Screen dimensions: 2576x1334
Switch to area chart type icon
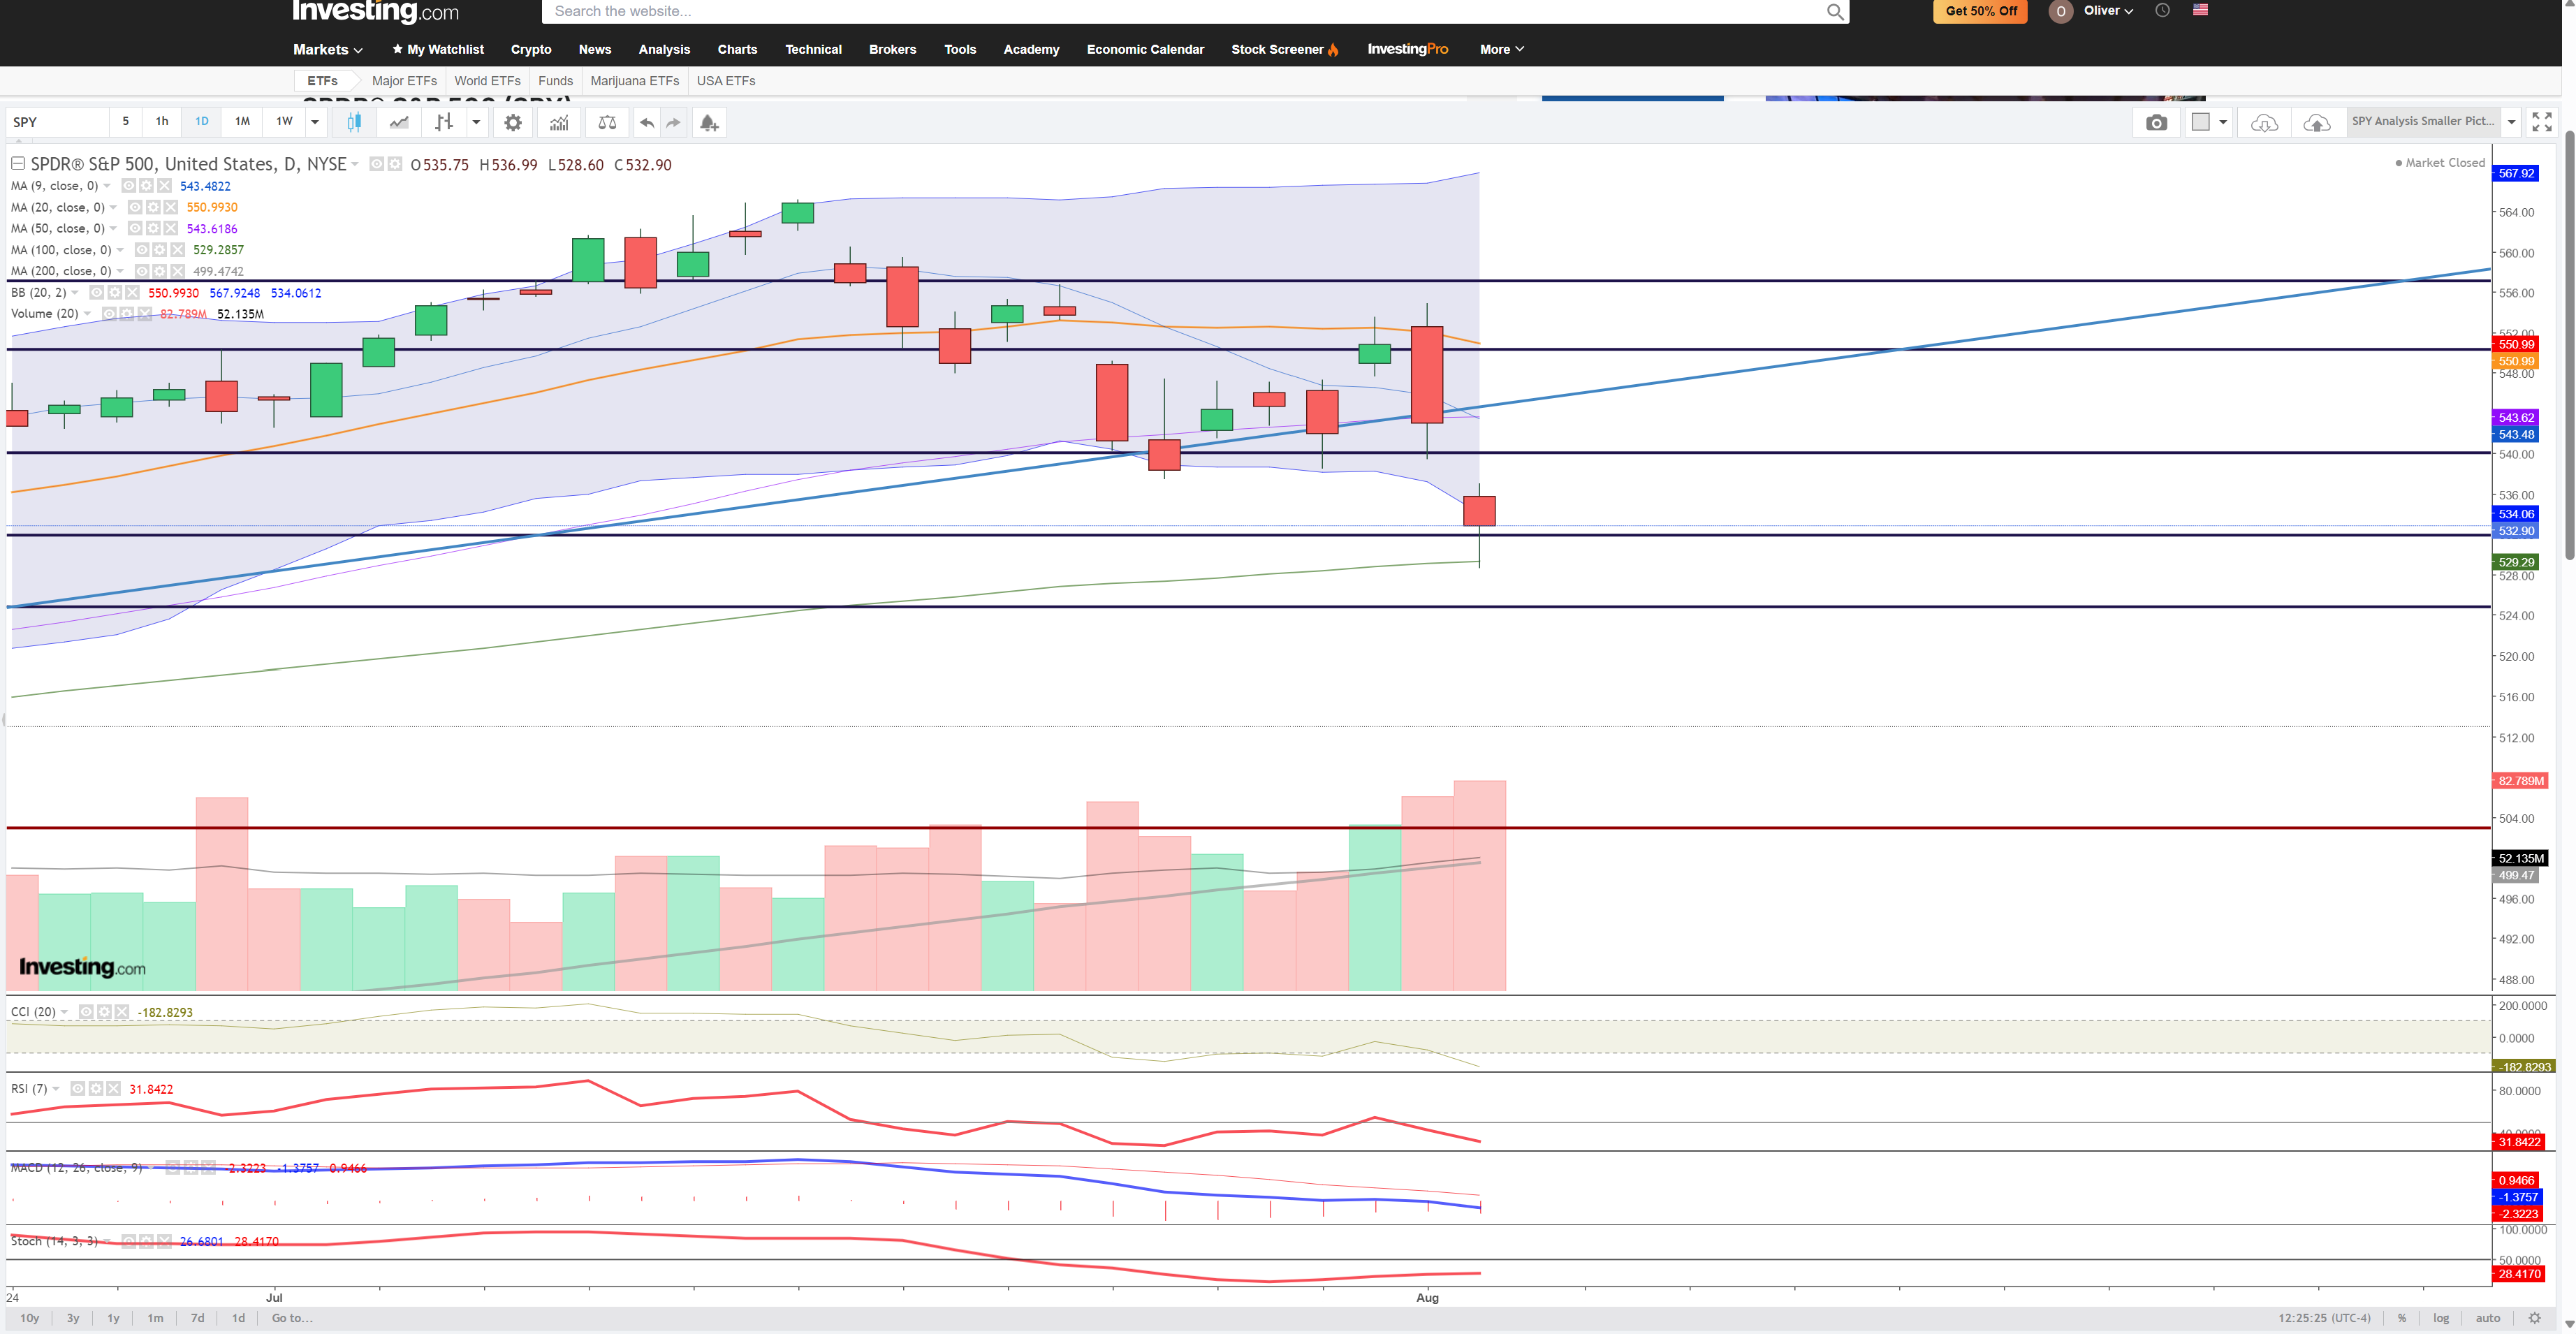[399, 122]
